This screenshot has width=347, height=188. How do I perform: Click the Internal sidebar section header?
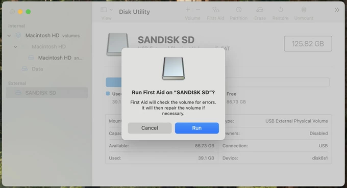16,26
